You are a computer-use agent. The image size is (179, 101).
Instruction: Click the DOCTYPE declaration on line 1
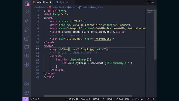(x=55, y=11)
